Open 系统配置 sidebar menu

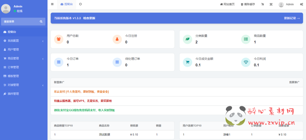[x=24, y=41]
